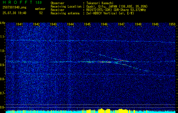Click the 1943 time marker
178x113 pixels.
point(53,24)
